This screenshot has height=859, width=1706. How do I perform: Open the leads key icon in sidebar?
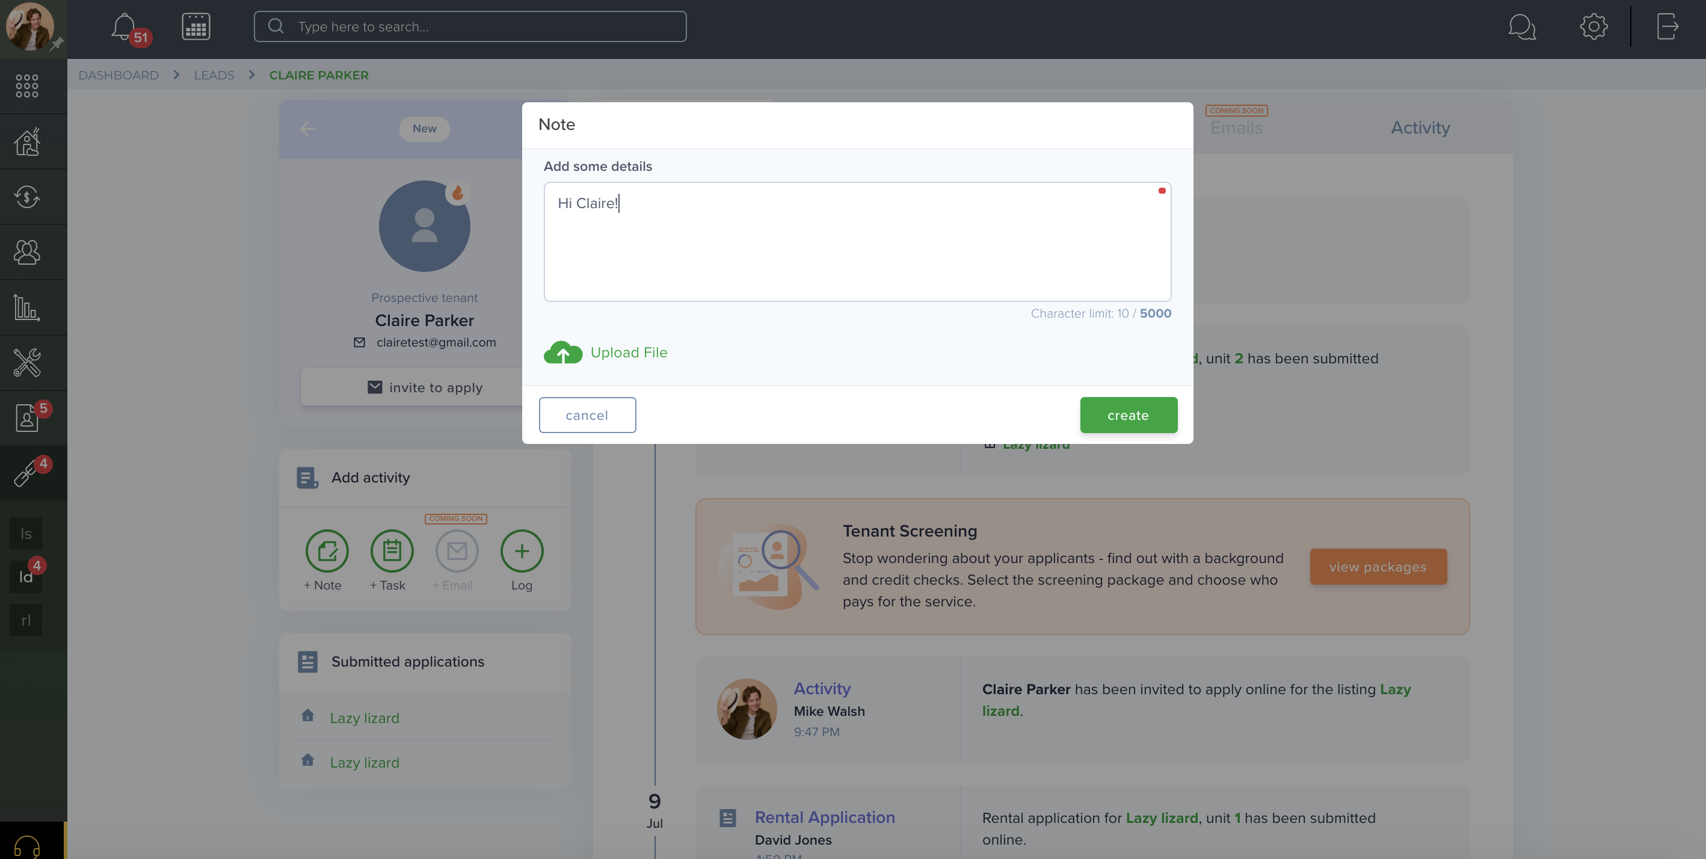pos(27,473)
